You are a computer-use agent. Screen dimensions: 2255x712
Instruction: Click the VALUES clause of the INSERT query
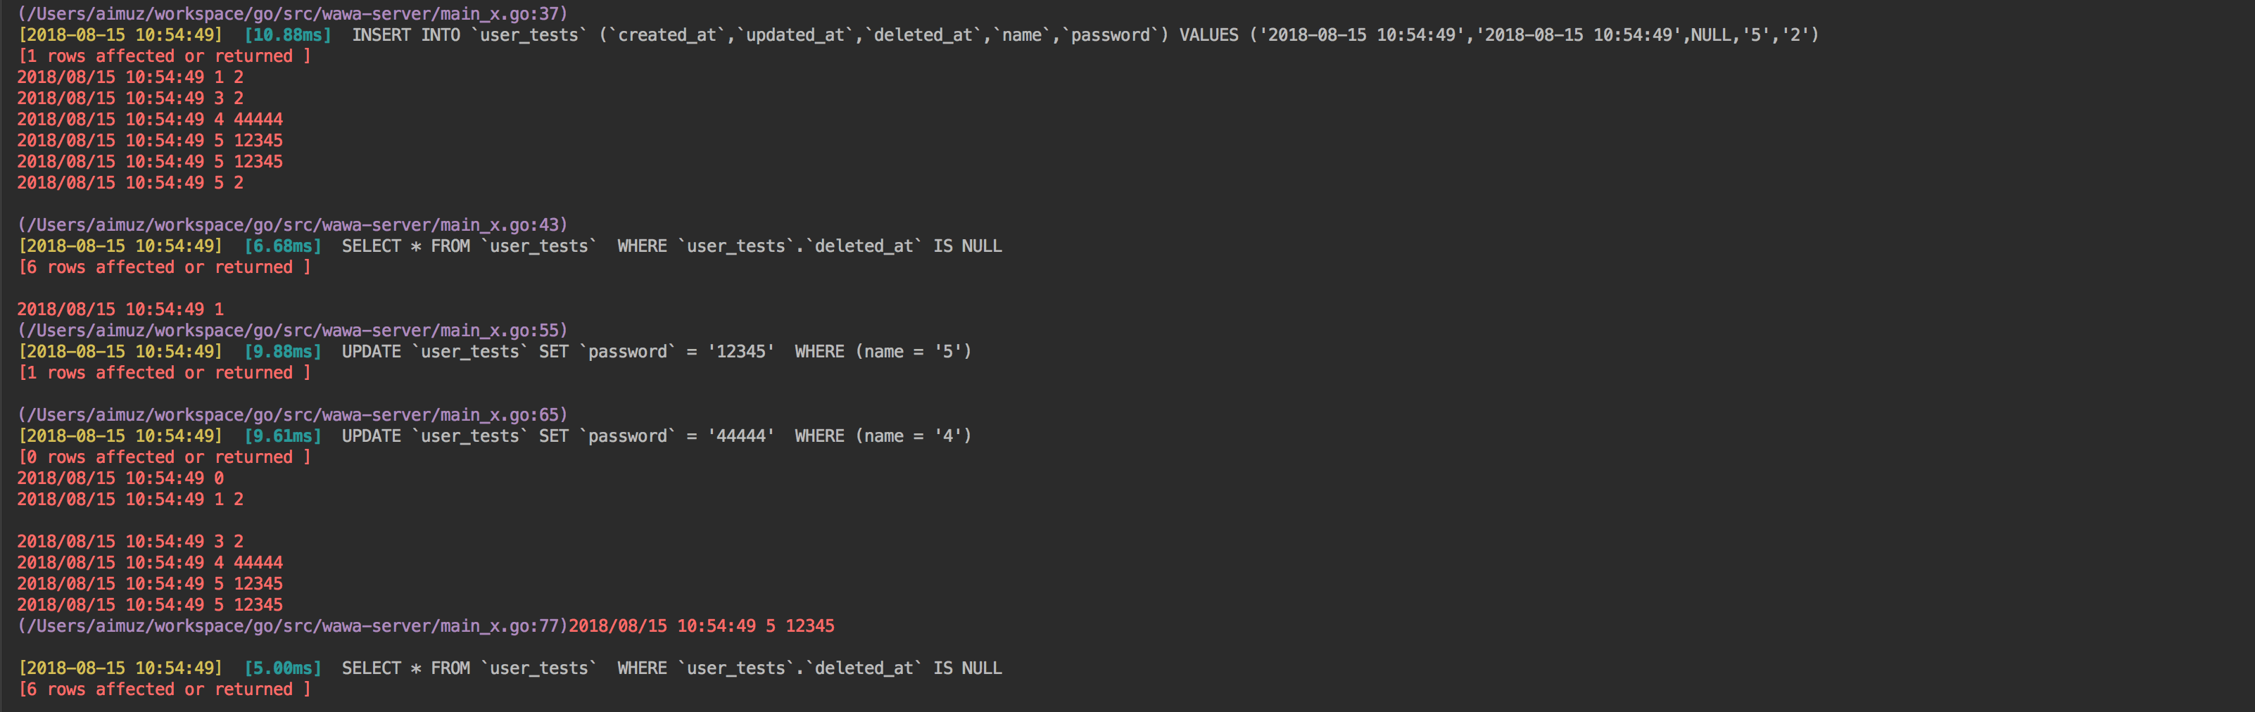coord(1498,35)
